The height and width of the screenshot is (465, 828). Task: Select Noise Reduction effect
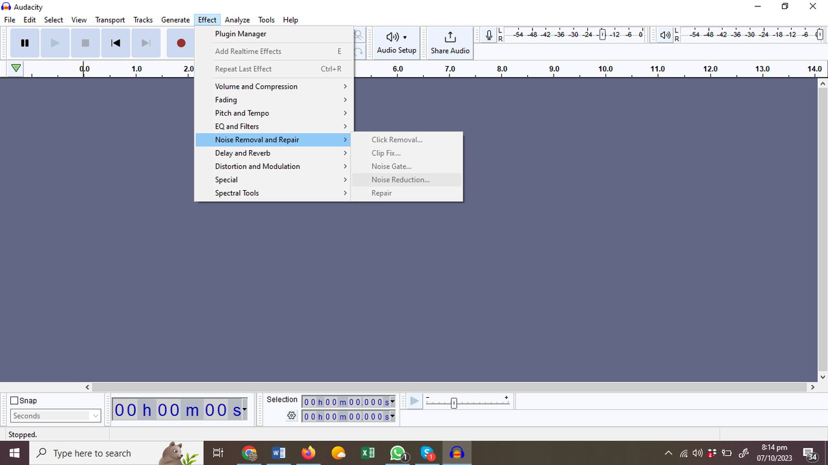[x=407, y=180]
